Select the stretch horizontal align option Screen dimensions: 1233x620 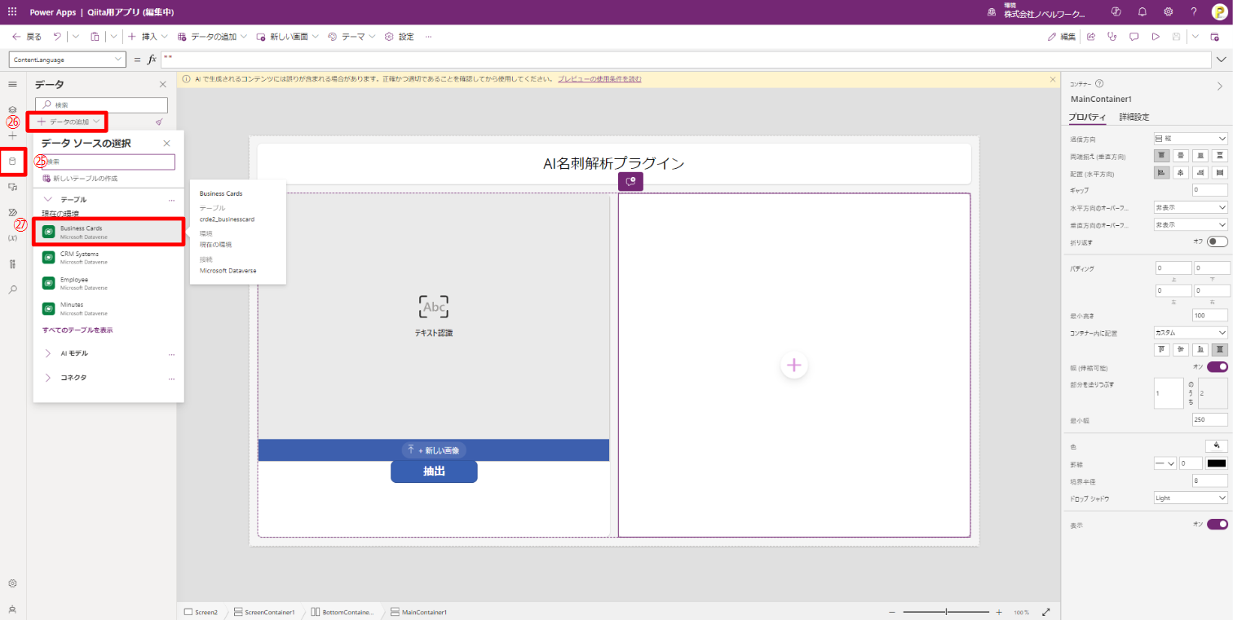tap(1220, 173)
